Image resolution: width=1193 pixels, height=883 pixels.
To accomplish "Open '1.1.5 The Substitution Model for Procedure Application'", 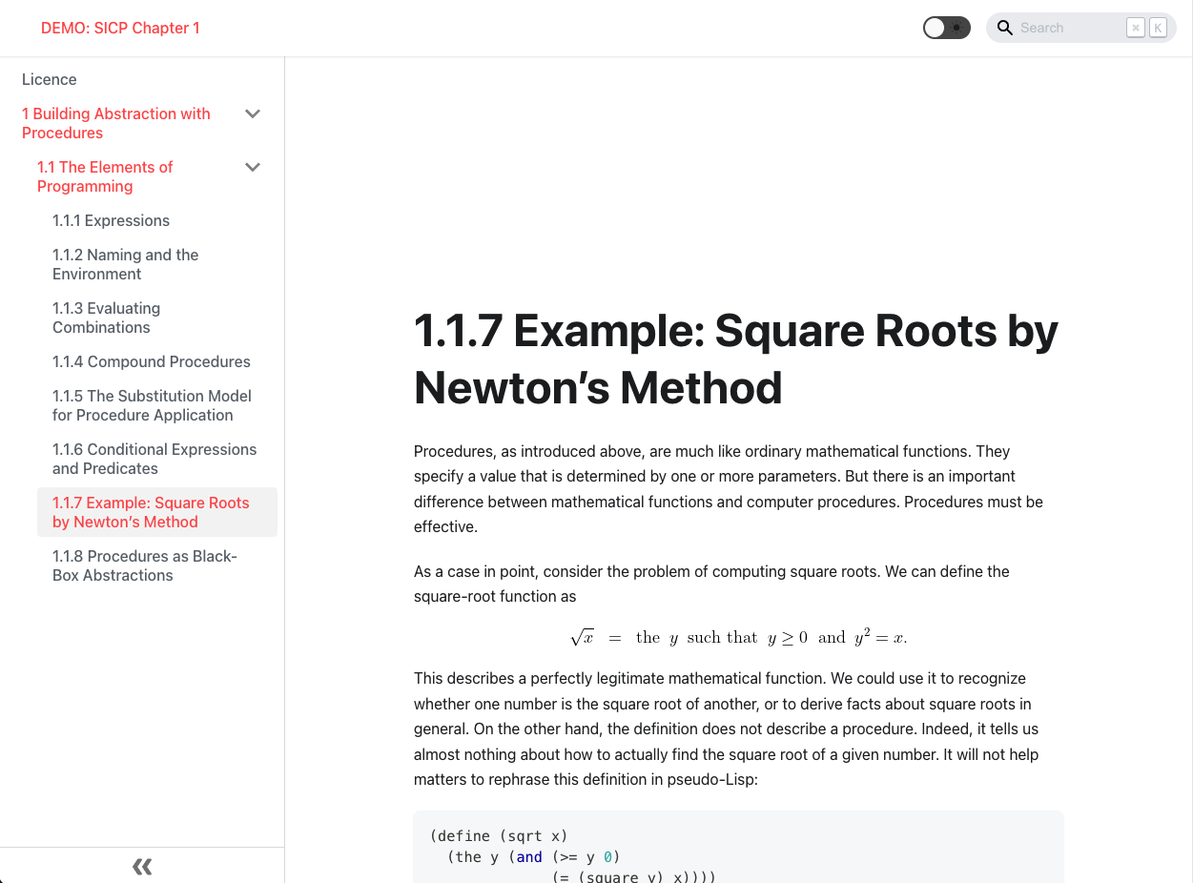I will pos(152,405).
